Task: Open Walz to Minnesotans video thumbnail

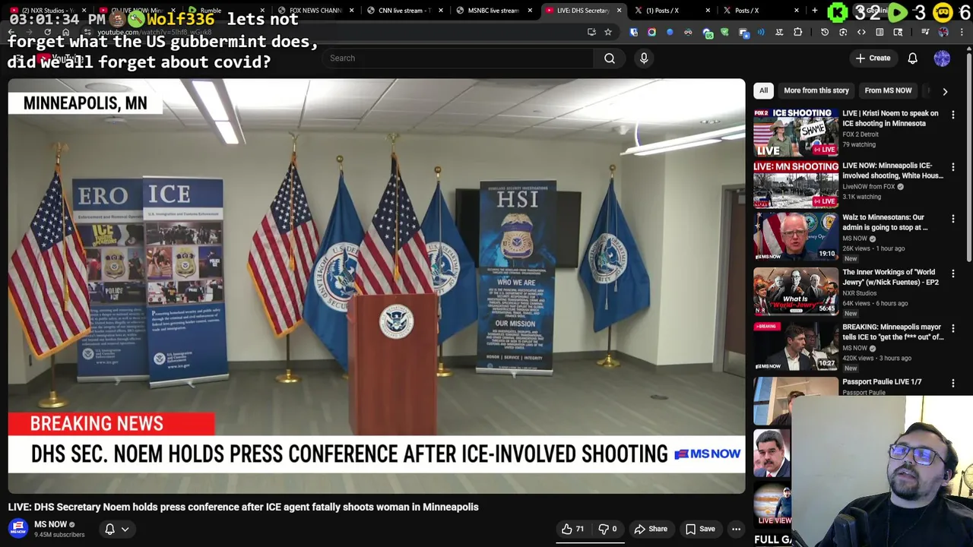Action: click(x=796, y=236)
